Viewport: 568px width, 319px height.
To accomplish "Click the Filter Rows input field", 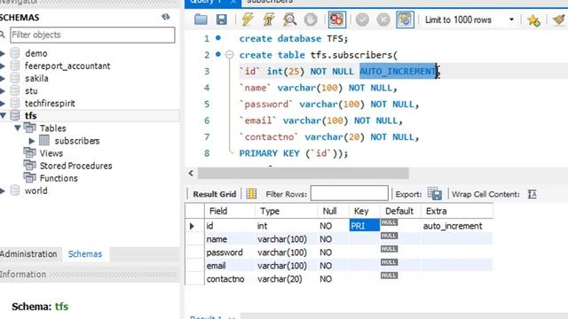I will (x=349, y=193).
